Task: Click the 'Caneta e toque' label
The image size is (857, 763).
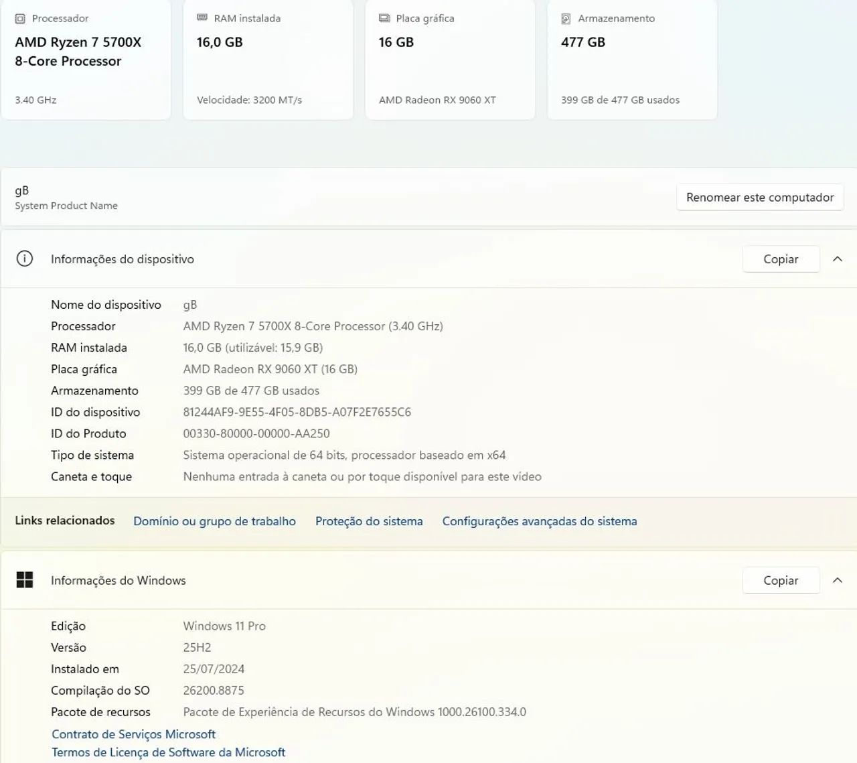Action: click(x=91, y=476)
